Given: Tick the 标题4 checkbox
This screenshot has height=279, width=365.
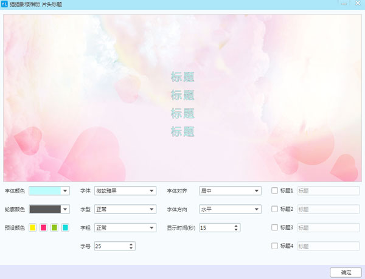Looking at the screenshot, I should (275, 246).
